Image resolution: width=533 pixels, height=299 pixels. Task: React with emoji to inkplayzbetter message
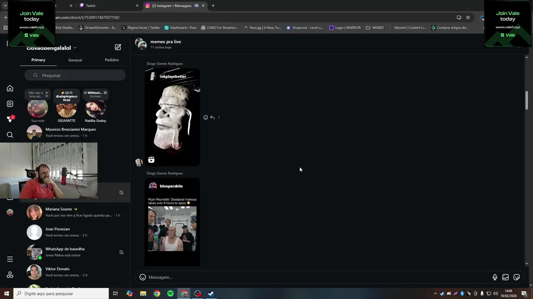pos(206,118)
